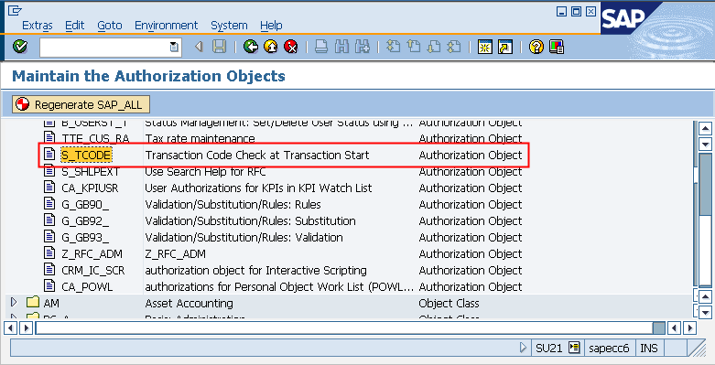Click the Previous Page icon

[413, 47]
